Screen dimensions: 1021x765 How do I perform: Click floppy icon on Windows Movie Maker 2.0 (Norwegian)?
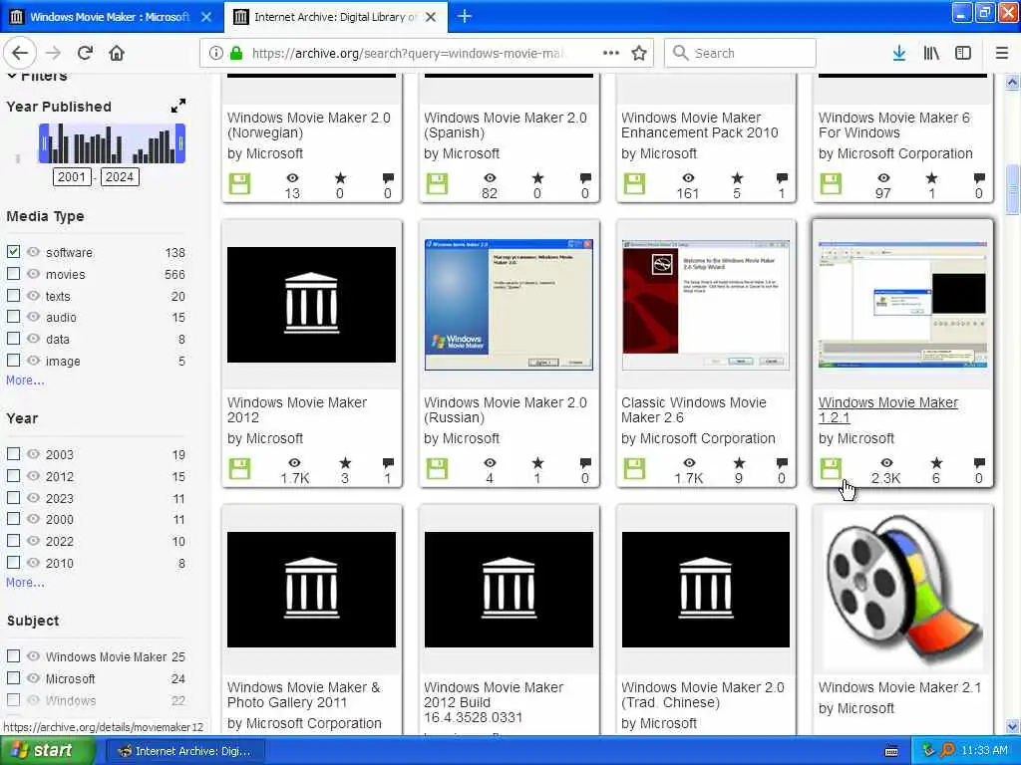coord(239,184)
